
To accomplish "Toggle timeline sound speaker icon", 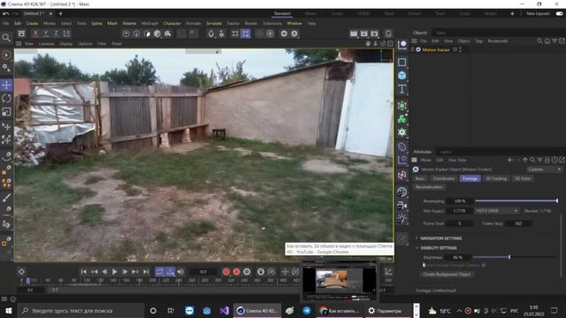I will 180,271.
